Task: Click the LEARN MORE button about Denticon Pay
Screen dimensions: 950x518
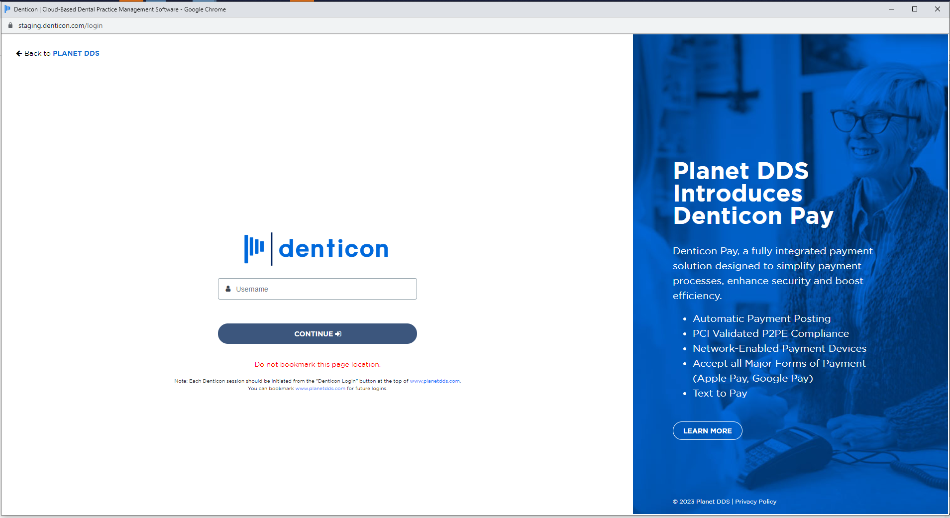Action: click(x=707, y=430)
